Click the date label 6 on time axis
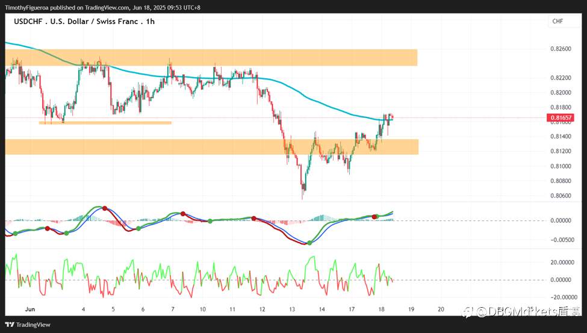 click(143, 310)
